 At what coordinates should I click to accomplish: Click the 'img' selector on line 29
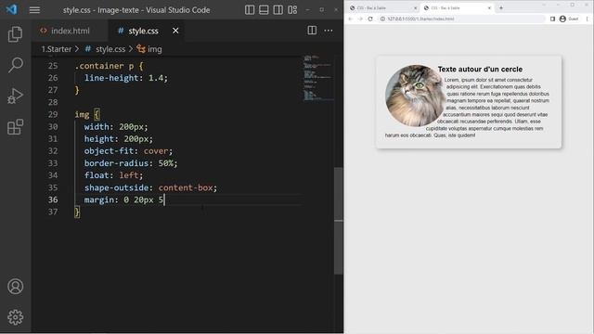(x=82, y=114)
